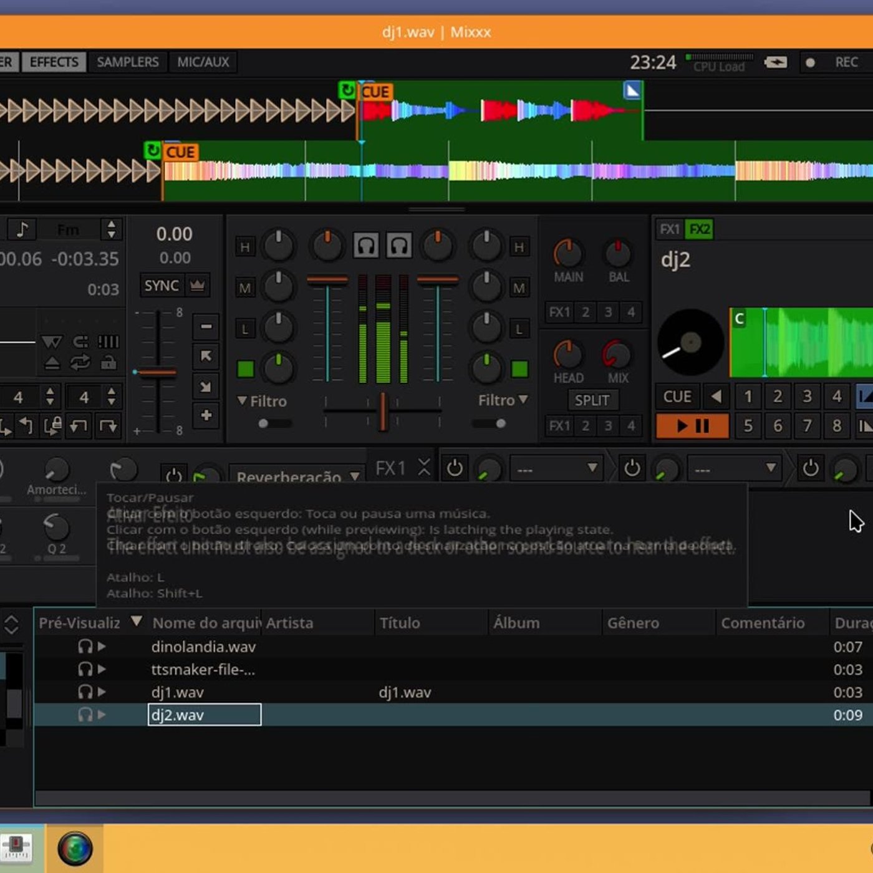This screenshot has height=873, width=873.
Task: Toggle the repeat arrows icon
Action: pos(80,362)
